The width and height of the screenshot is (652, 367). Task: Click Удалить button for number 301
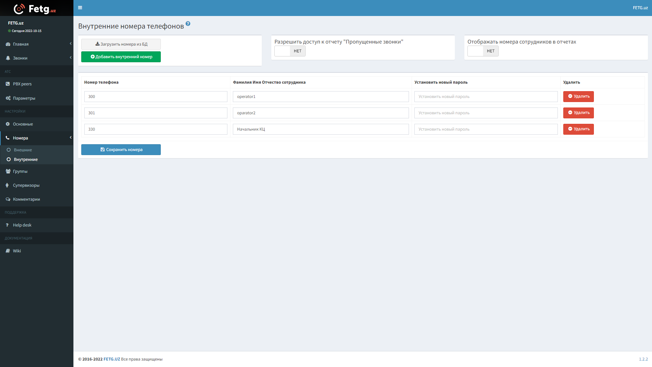(x=578, y=113)
